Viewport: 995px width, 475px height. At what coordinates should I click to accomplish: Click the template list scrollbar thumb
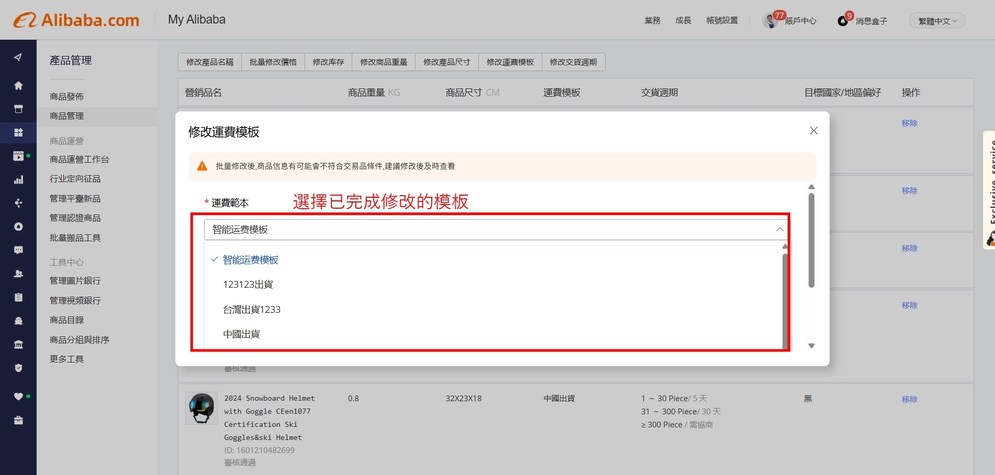click(785, 301)
